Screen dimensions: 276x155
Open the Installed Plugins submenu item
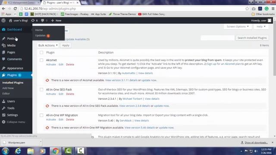coord(13,82)
